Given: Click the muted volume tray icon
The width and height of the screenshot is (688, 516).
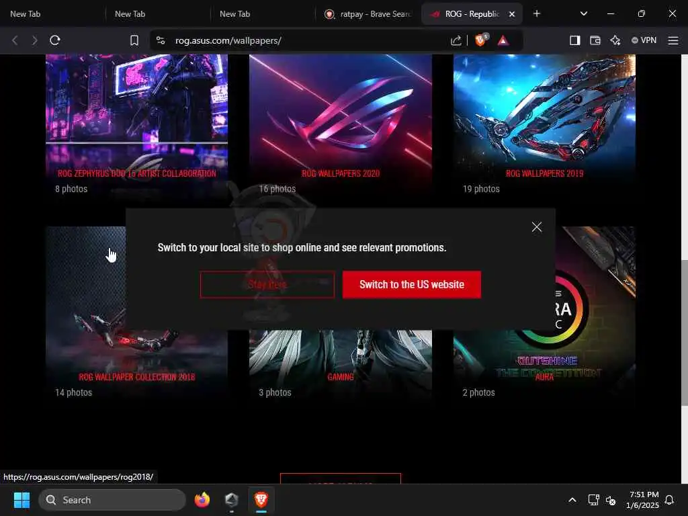Looking at the screenshot, I should [610, 500].
